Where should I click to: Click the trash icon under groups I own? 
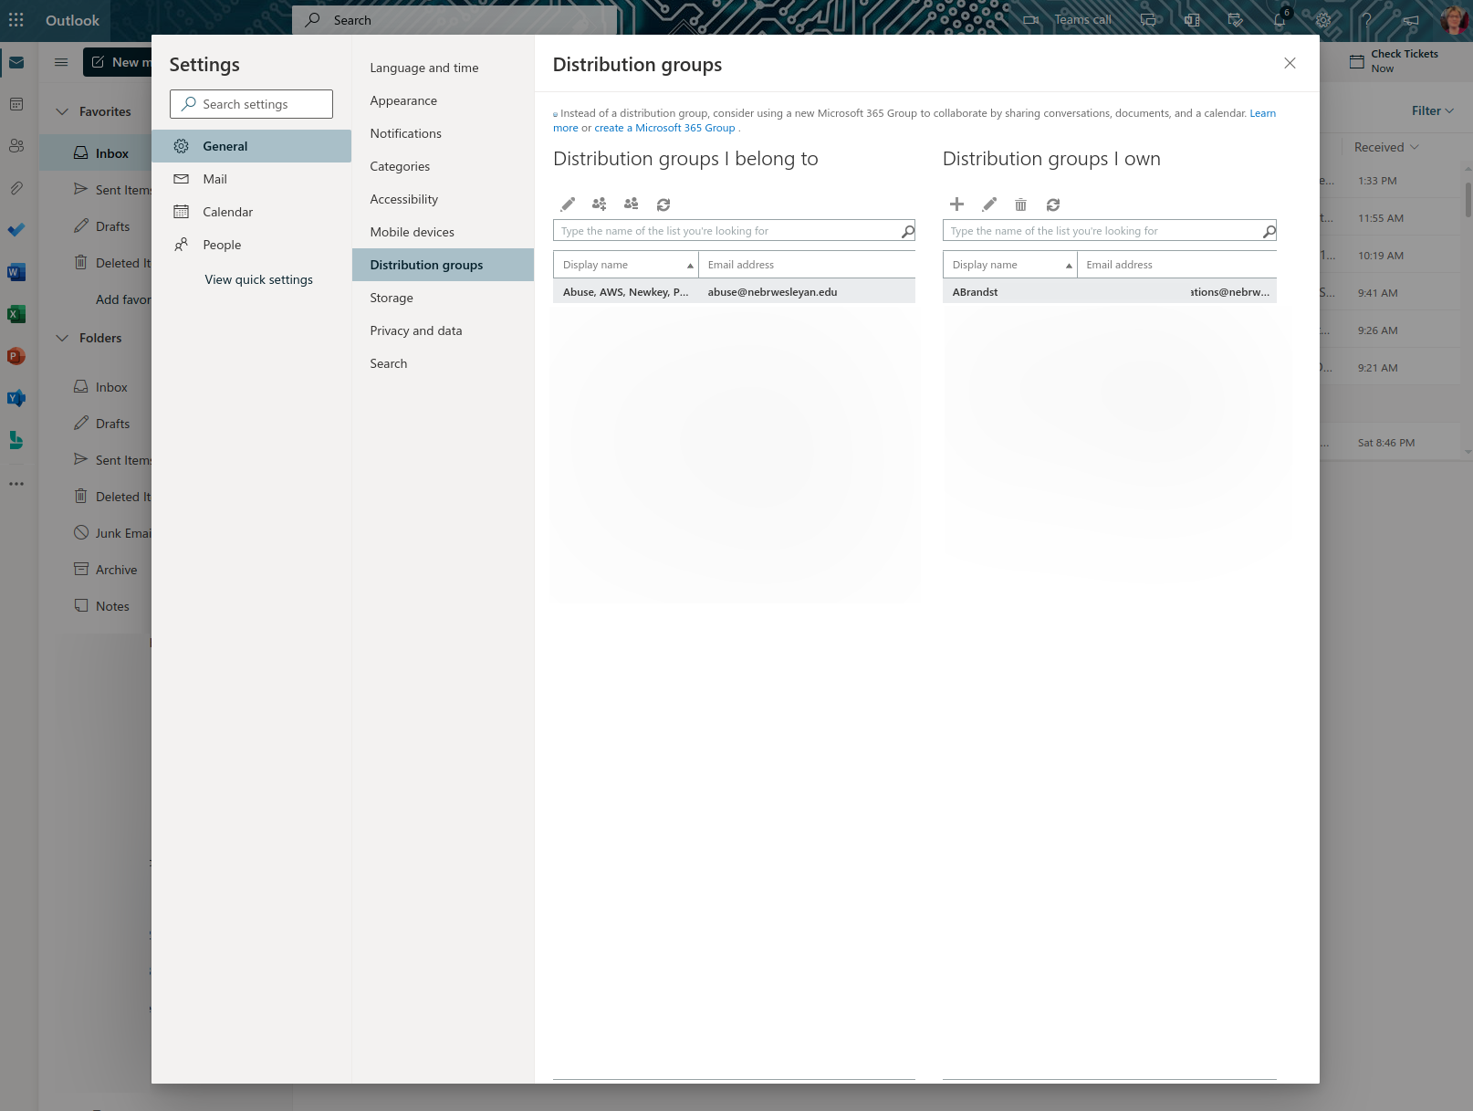pyautogui.click(x=1020, y=204)
